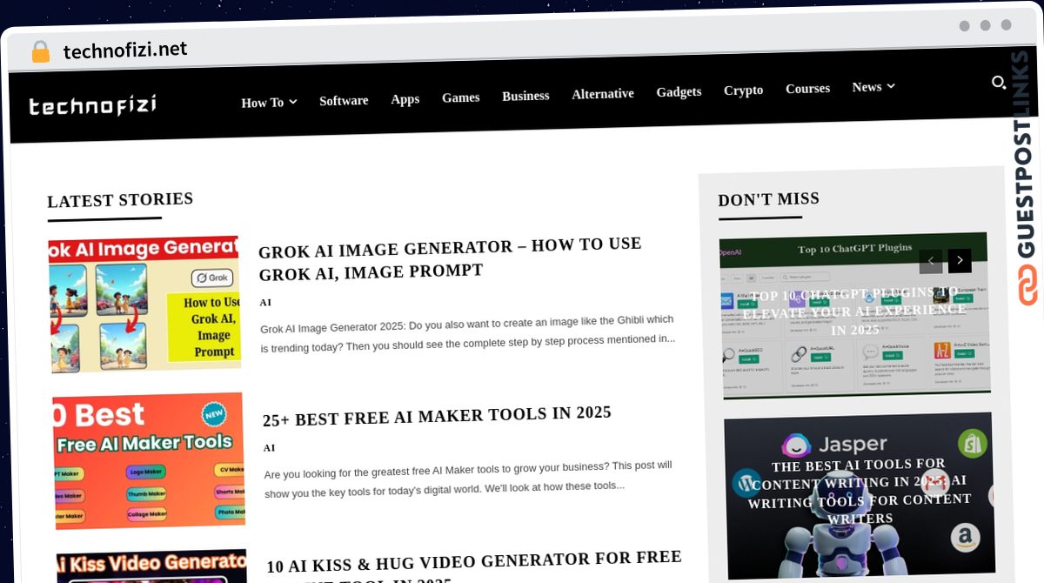Click the next slide arrow in Don't Miss
1044x583 pixels.
tap(960, 260)
